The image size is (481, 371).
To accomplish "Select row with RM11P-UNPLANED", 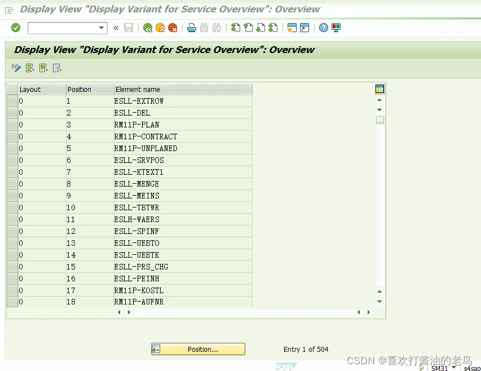I will click(x=12, y=148).
